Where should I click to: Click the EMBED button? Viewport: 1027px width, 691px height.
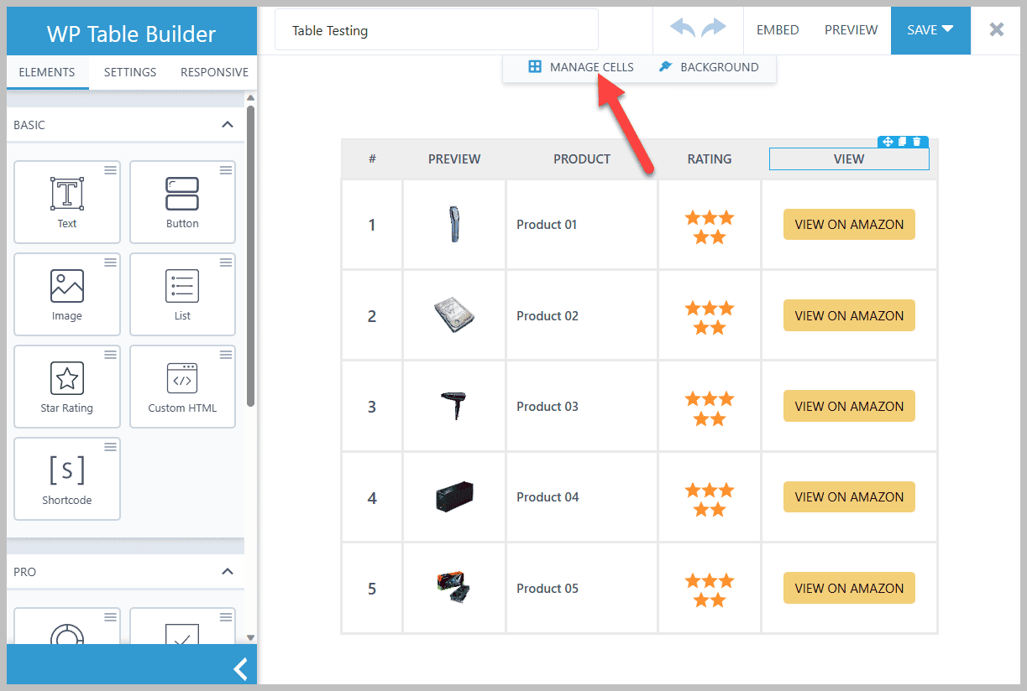click(x=777, y=29)
